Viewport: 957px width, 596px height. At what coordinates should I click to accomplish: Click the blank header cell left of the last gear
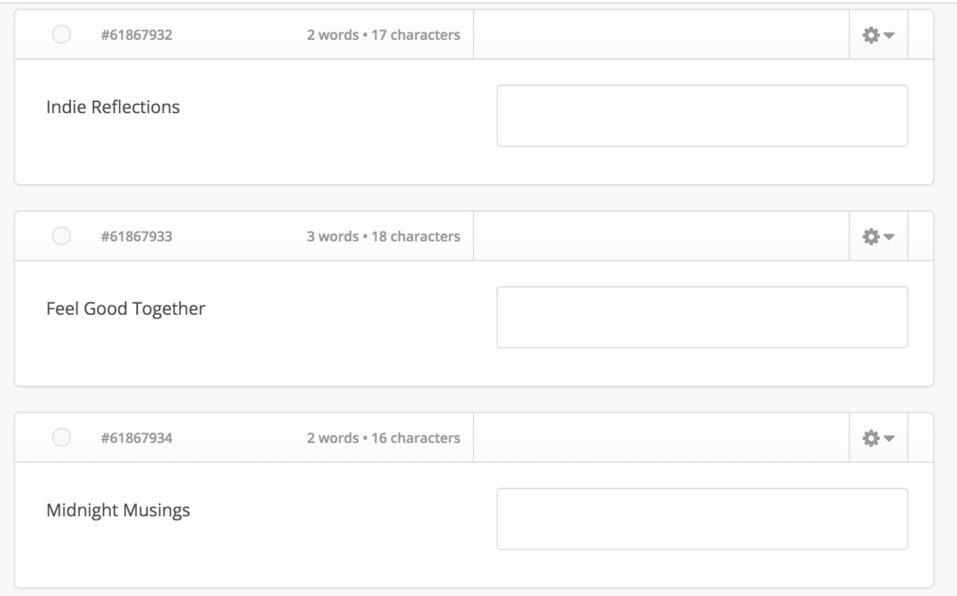click(x=661, y=438)
